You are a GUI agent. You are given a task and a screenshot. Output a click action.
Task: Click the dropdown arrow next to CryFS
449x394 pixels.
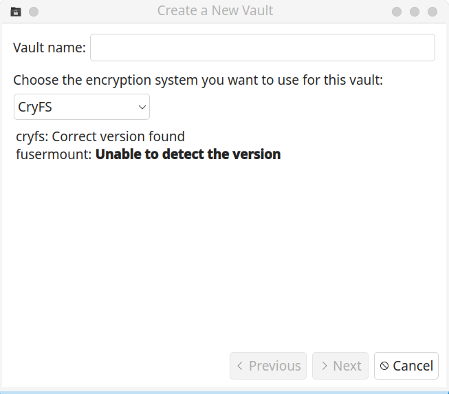tap(142, 107)
